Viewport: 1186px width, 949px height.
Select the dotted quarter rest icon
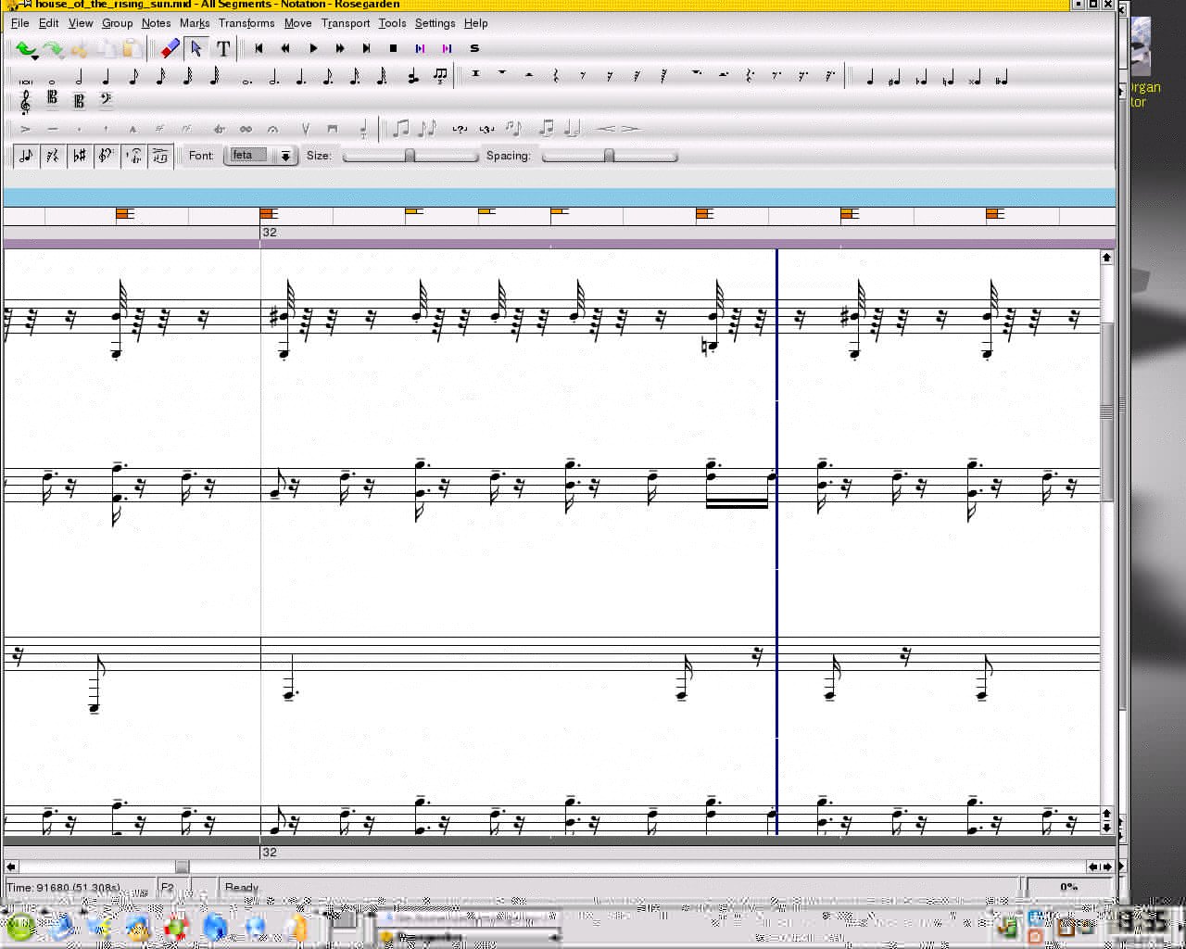coord(750,76)
